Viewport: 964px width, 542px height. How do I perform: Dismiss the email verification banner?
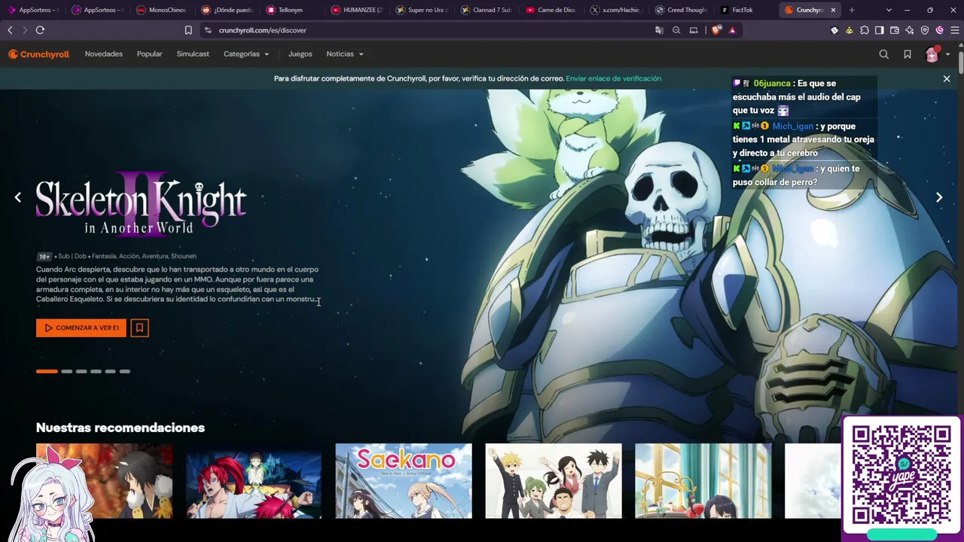[x=947, y=79]
